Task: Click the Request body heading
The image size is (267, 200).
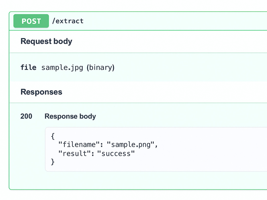Action: point(46,41)
